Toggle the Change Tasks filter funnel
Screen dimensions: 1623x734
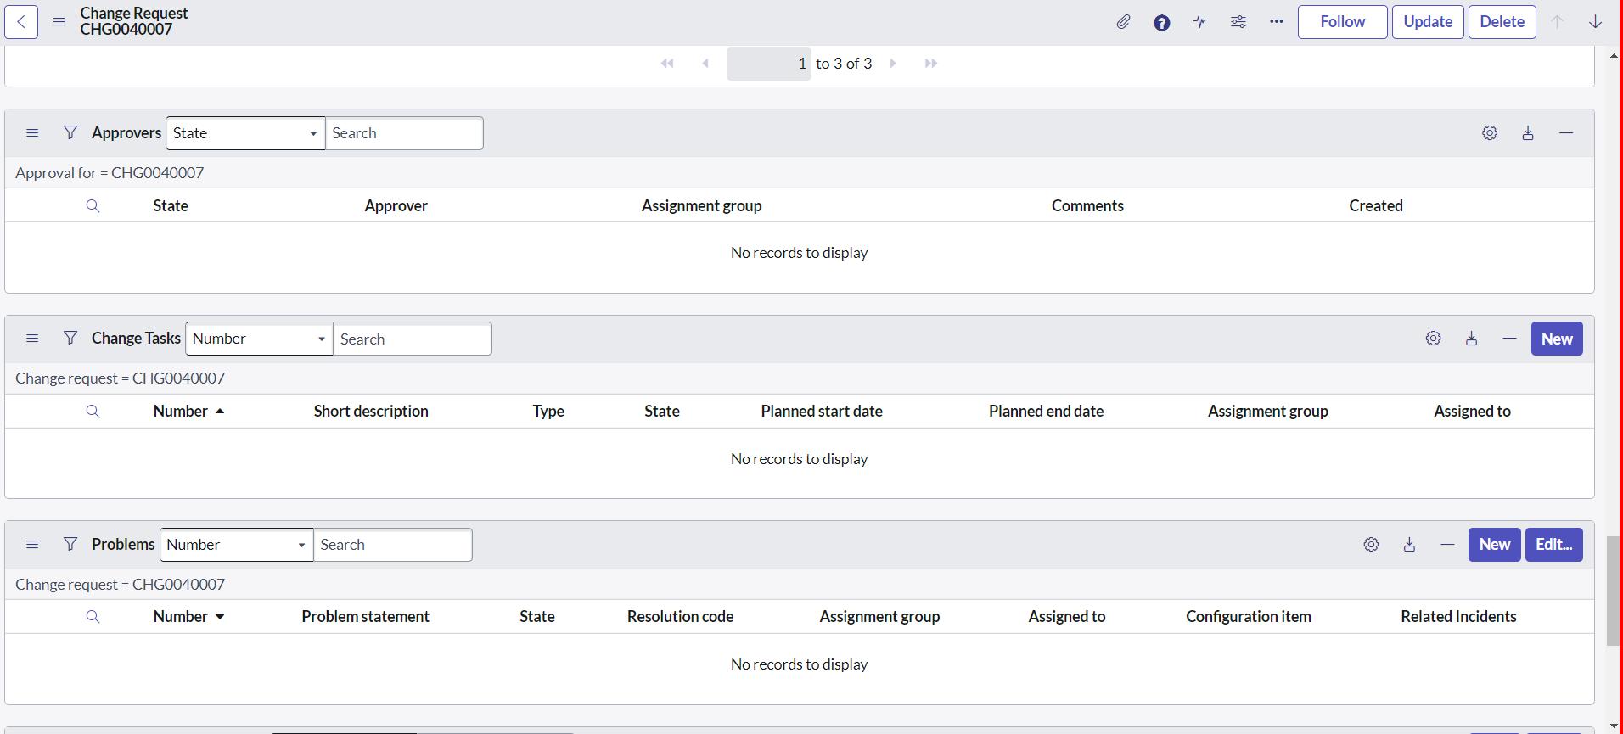(70, 338)
